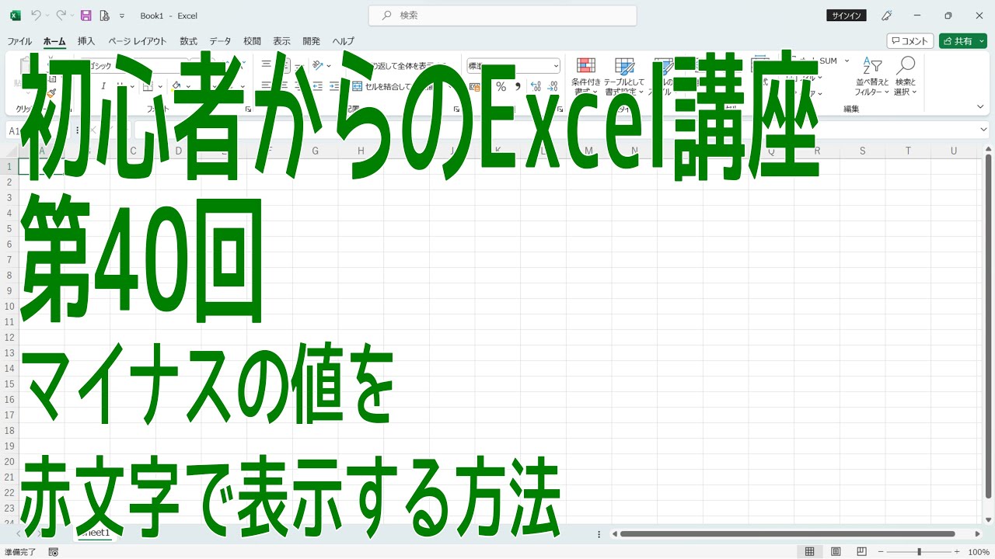
Task: Switch to the ページ レイアウト tab
Action: coord(138,41)
